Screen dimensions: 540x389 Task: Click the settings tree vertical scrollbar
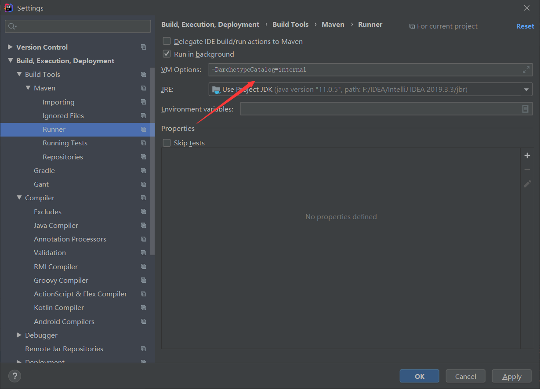coord(152,162)
